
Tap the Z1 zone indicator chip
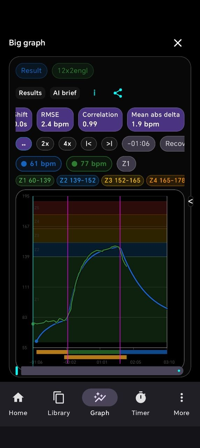pos(126,164)
